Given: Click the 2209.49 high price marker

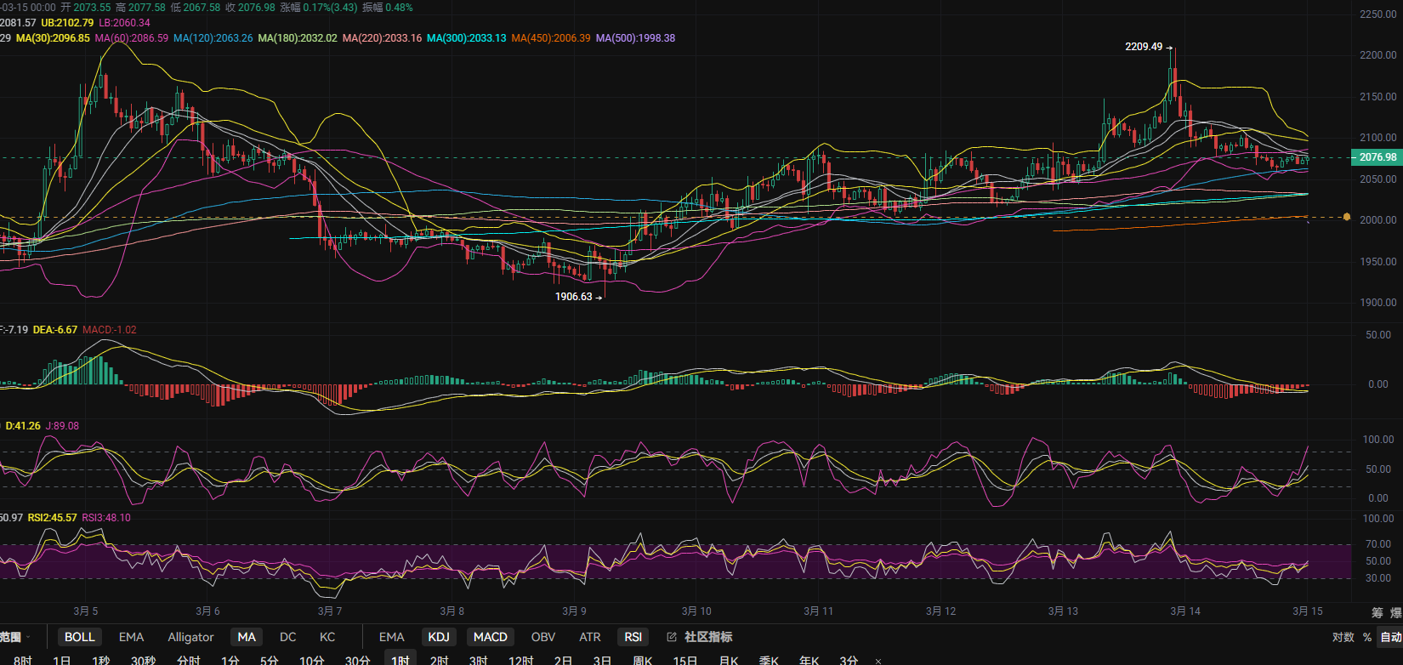Looking at the screenshot, I should point(1144,47).
